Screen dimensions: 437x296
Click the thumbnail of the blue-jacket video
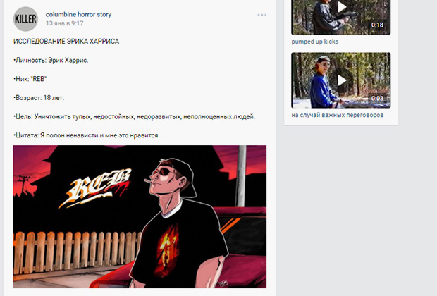(341, 80)
